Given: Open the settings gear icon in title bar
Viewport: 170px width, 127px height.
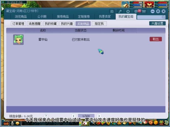Looking at the screenshot, I should [x=158, y=11].
